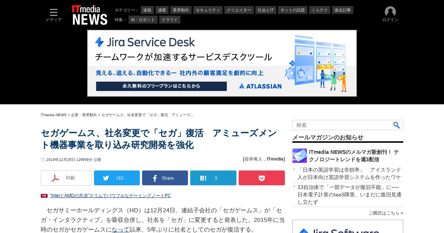Click 永久無料のフリープランはこちらから banner button
The image size is (444, 233).
tap(161, 86)
